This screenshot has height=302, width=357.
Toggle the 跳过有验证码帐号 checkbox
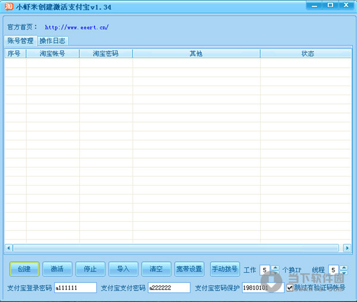coord(290,288)
